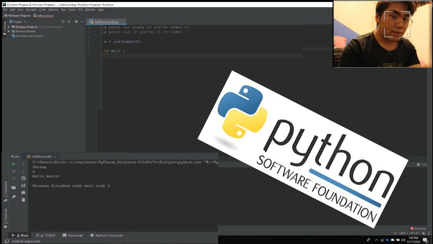Click Pause Output icon in Run panel
433x244 pixels.
pos(14,178)
